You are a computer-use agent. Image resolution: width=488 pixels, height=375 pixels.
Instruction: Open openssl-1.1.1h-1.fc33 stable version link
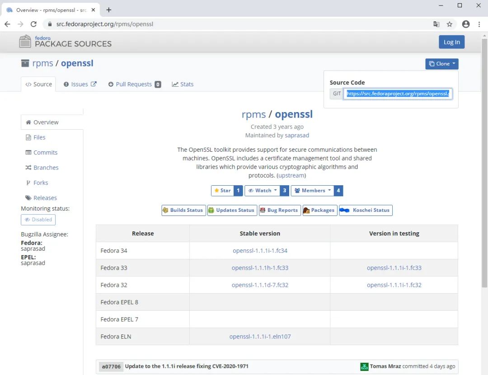[260, 267]
